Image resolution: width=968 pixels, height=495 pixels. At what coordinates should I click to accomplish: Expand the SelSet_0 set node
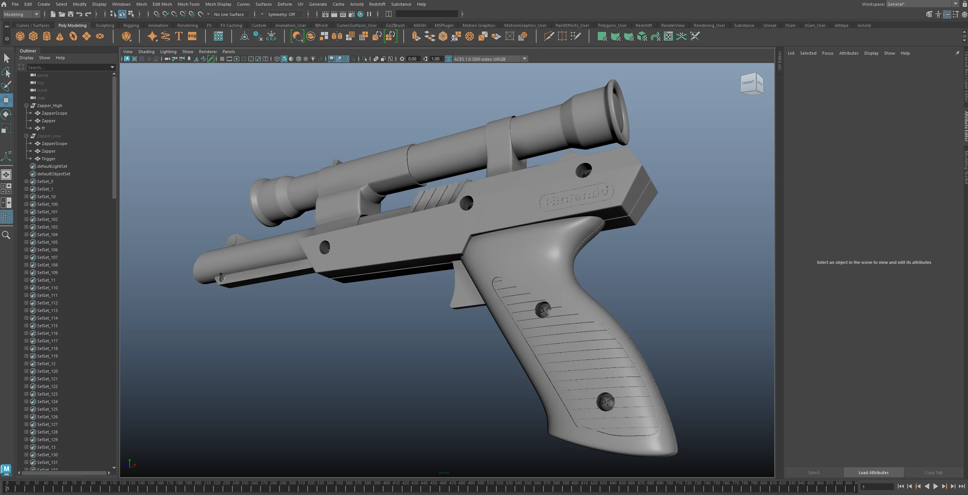tap(27, 181)
